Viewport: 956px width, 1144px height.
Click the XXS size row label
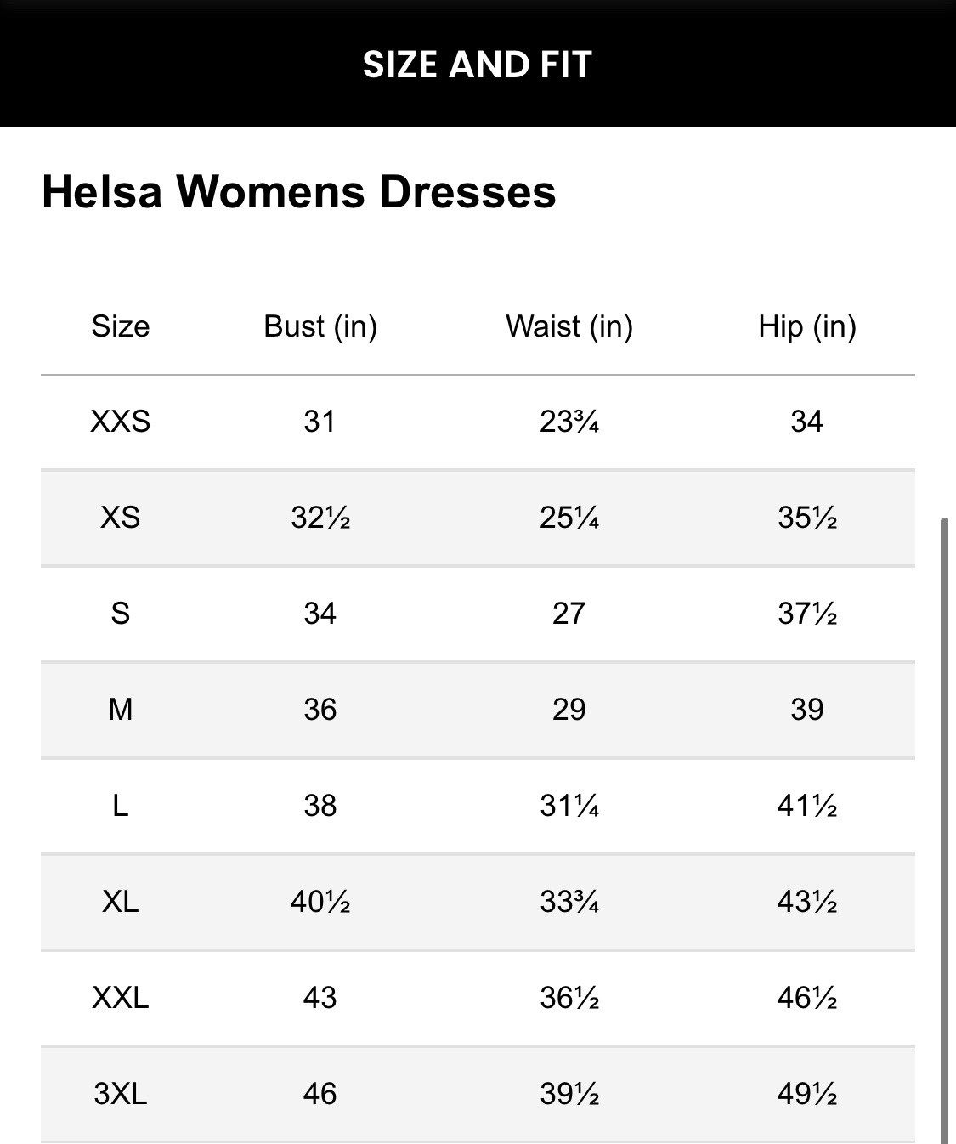click(x=121, y=422)
